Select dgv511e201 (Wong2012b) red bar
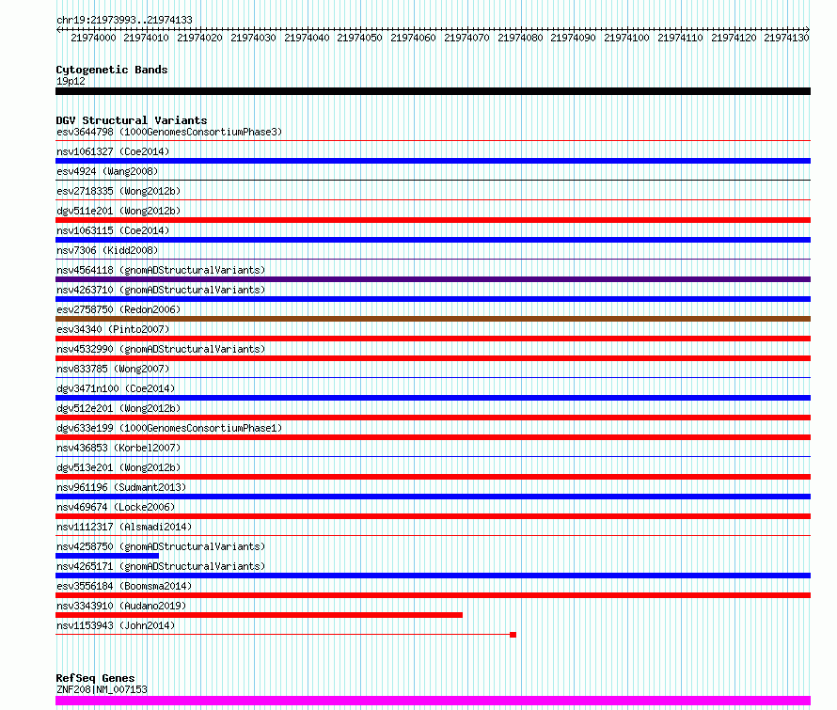Image resolution: width=837 pixels, height=710 pixels. pyautogui.click(x=433, y=220)
